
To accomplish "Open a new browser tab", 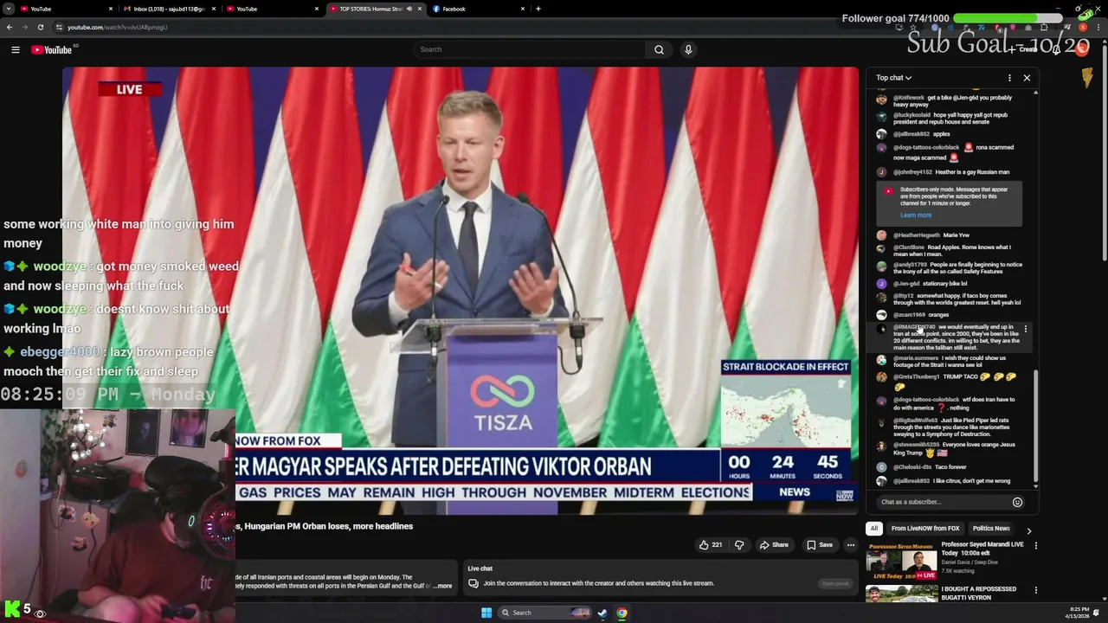I will [x=538, y=9].
